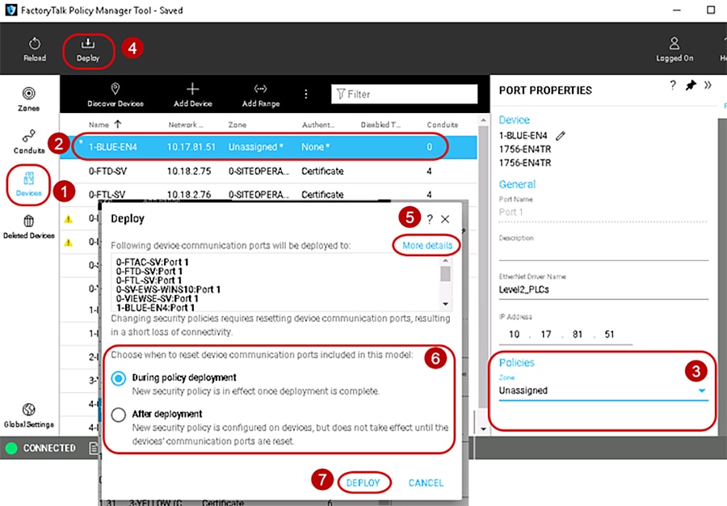Click the help icon in Port Properties

[x=673, y=86]
